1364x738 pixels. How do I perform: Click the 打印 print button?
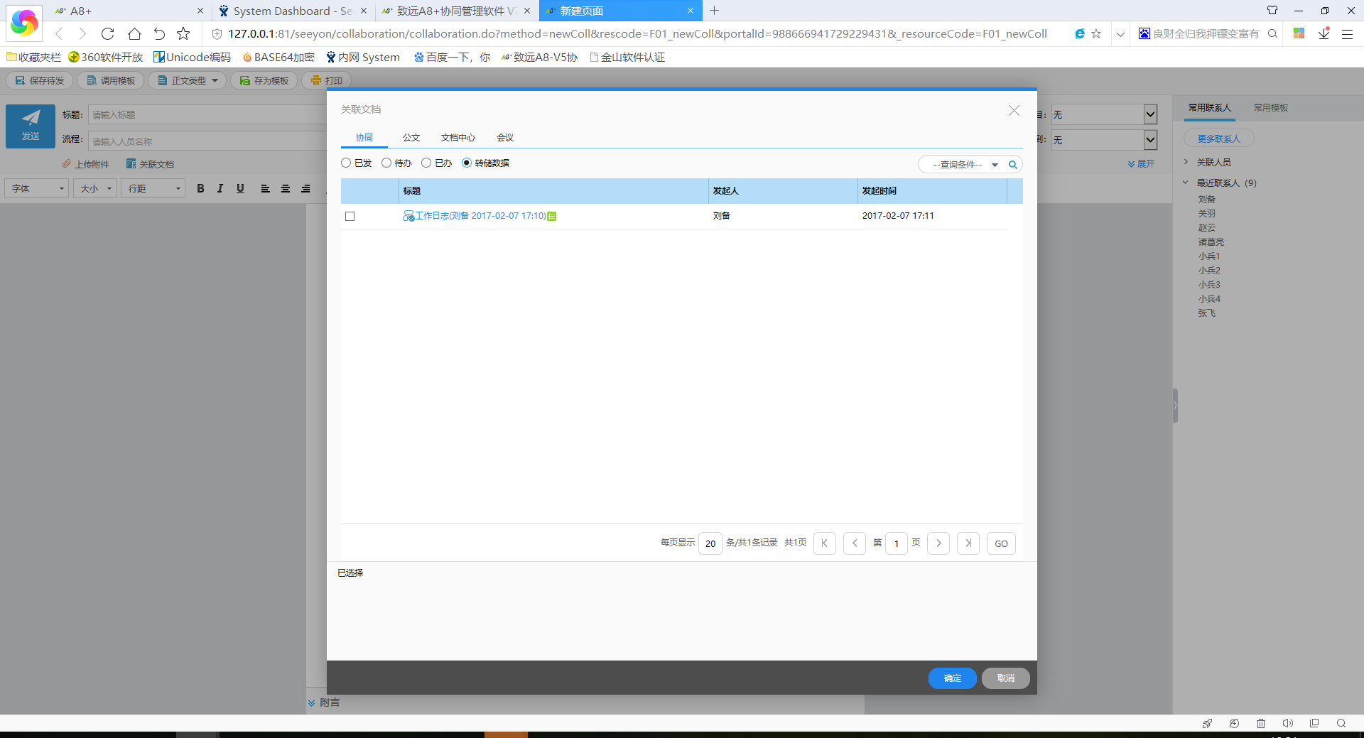tap(327, 81)
